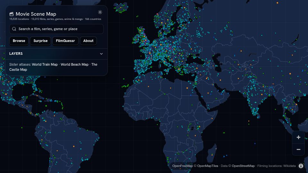
Task: Open the map attribution info icon
Action: tap(301, 166)
